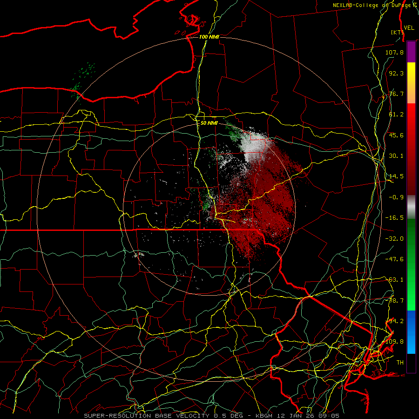Click the 100 NMI range ring label
Viewport: 419px width, 419px height.
209,37
